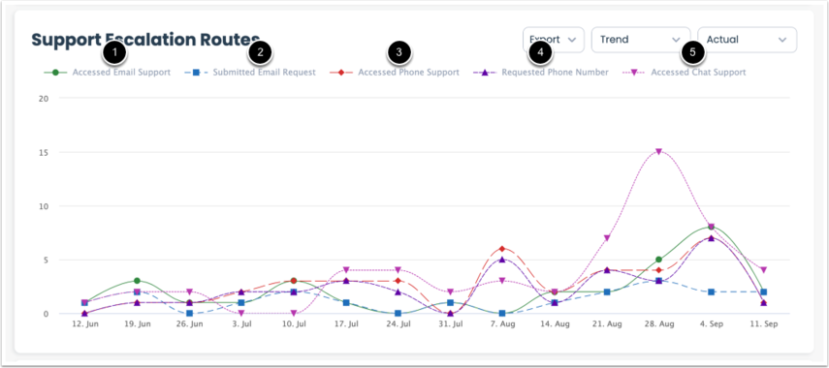Click Chat Support point at 7. Aug

[502, 281]
